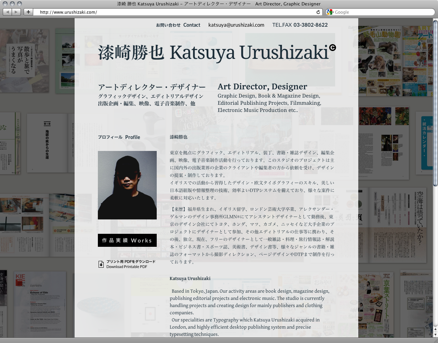Image resolution: width=438 pixels, height=343 pixels.
Task: Click the Google logo in search field
Action: tap(330, 12)
